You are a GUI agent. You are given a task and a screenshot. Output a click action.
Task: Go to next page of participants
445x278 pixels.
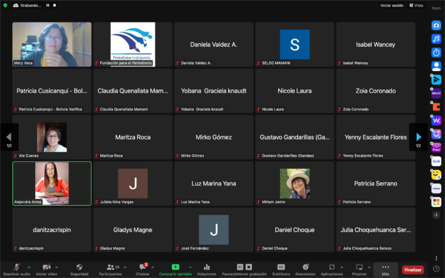[419, 137]
